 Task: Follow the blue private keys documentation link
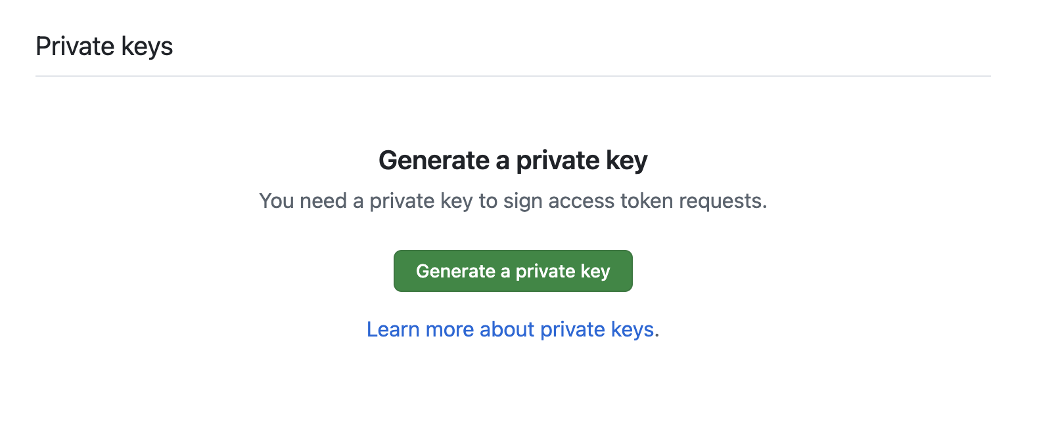pos(511,329)
